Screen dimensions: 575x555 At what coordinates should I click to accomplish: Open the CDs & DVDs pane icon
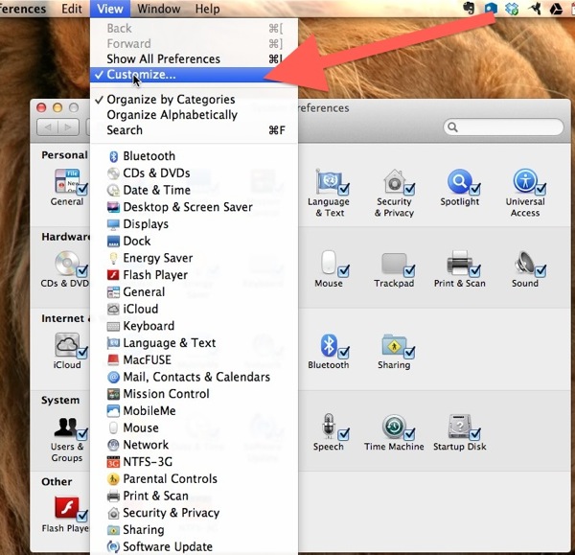click(67, 263)
